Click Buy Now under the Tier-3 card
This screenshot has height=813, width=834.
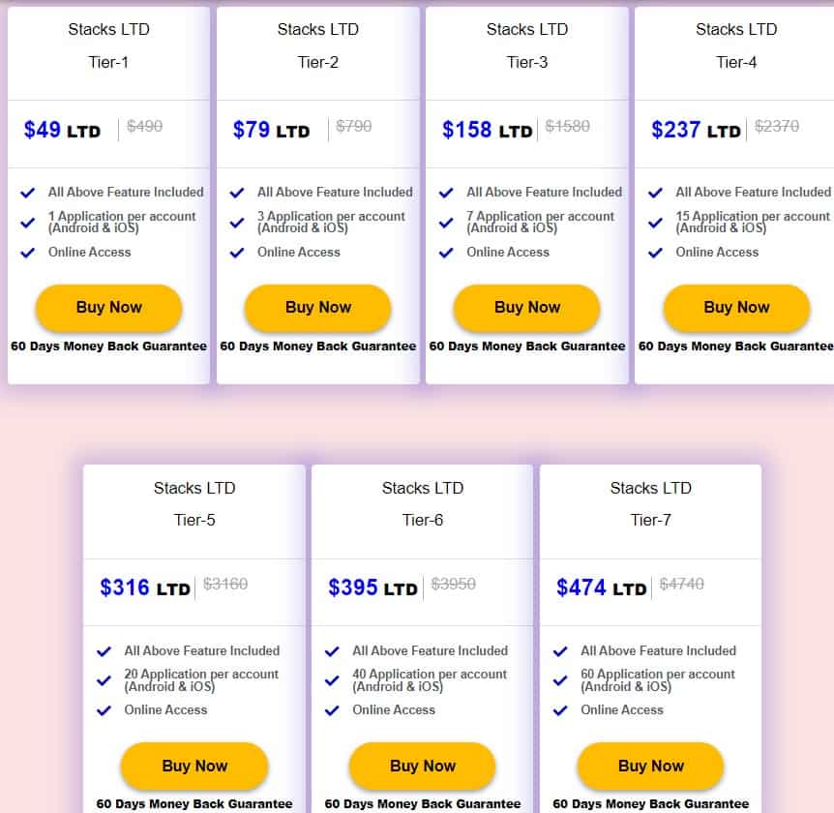click(x=526, y=307)
